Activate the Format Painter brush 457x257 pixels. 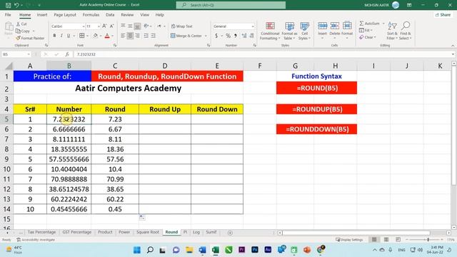tap(30, 38)
